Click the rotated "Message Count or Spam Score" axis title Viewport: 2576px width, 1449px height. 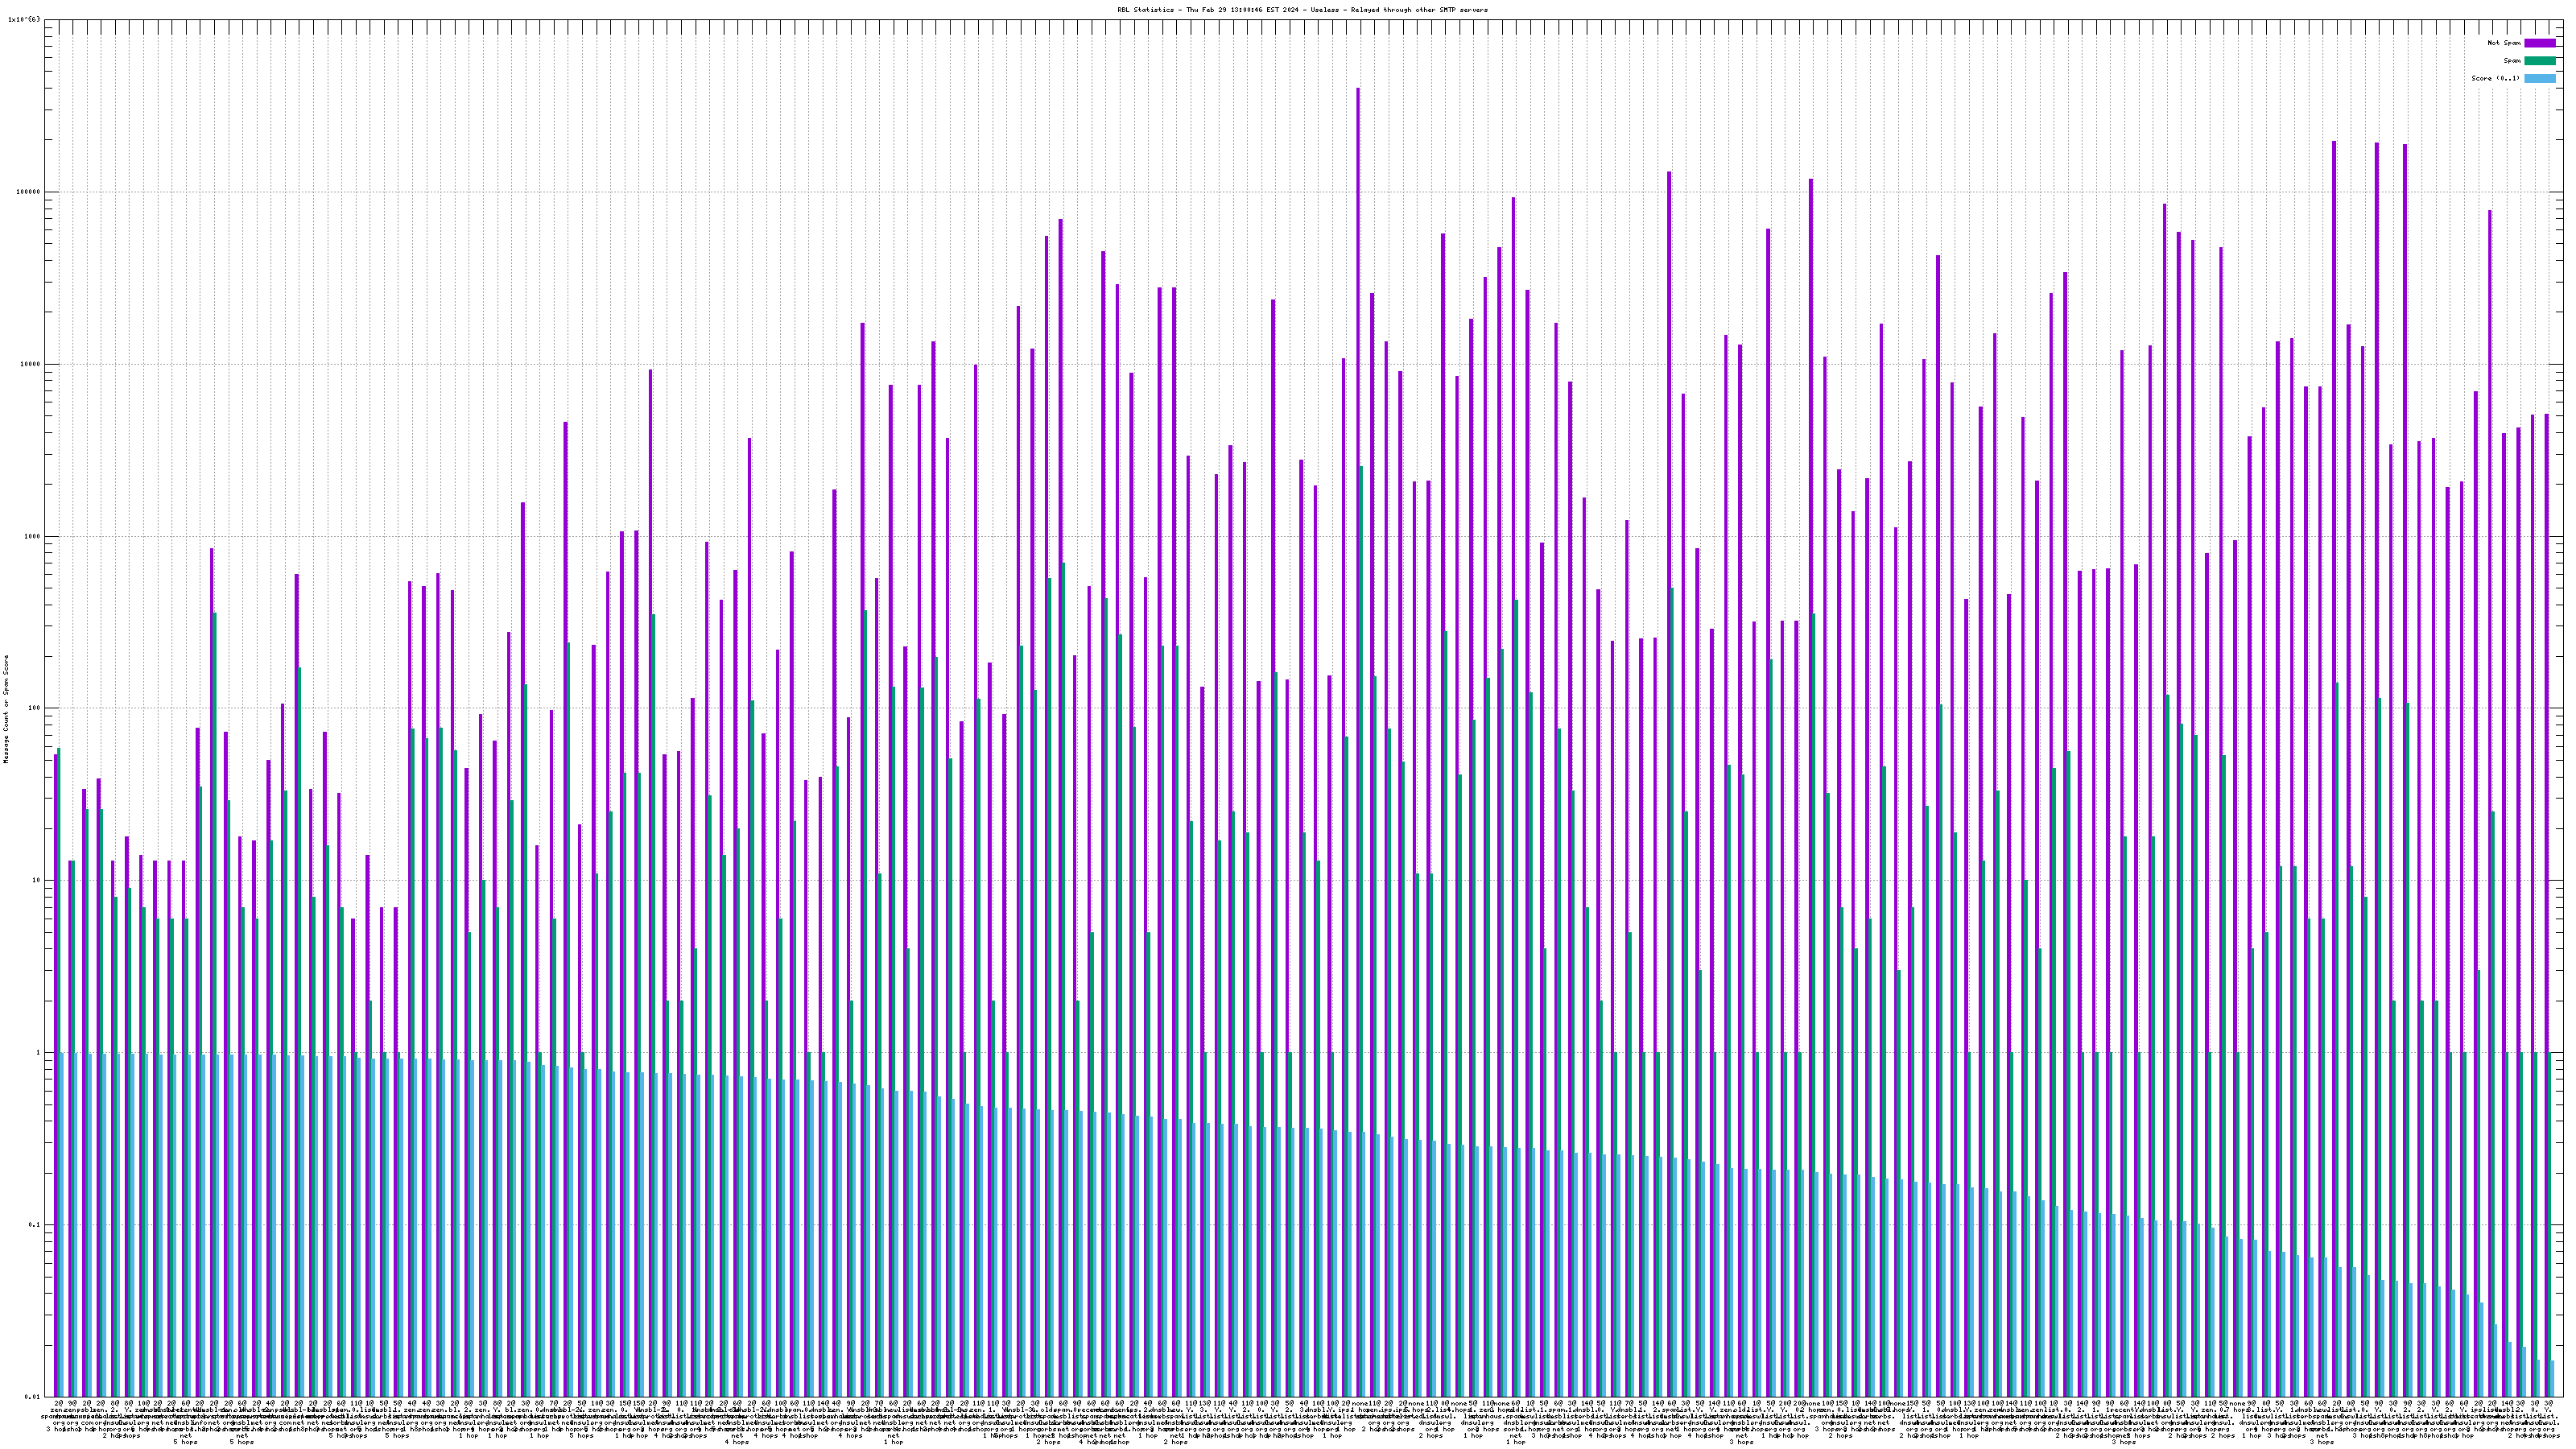pyautogui.click(x=6, y=709)
